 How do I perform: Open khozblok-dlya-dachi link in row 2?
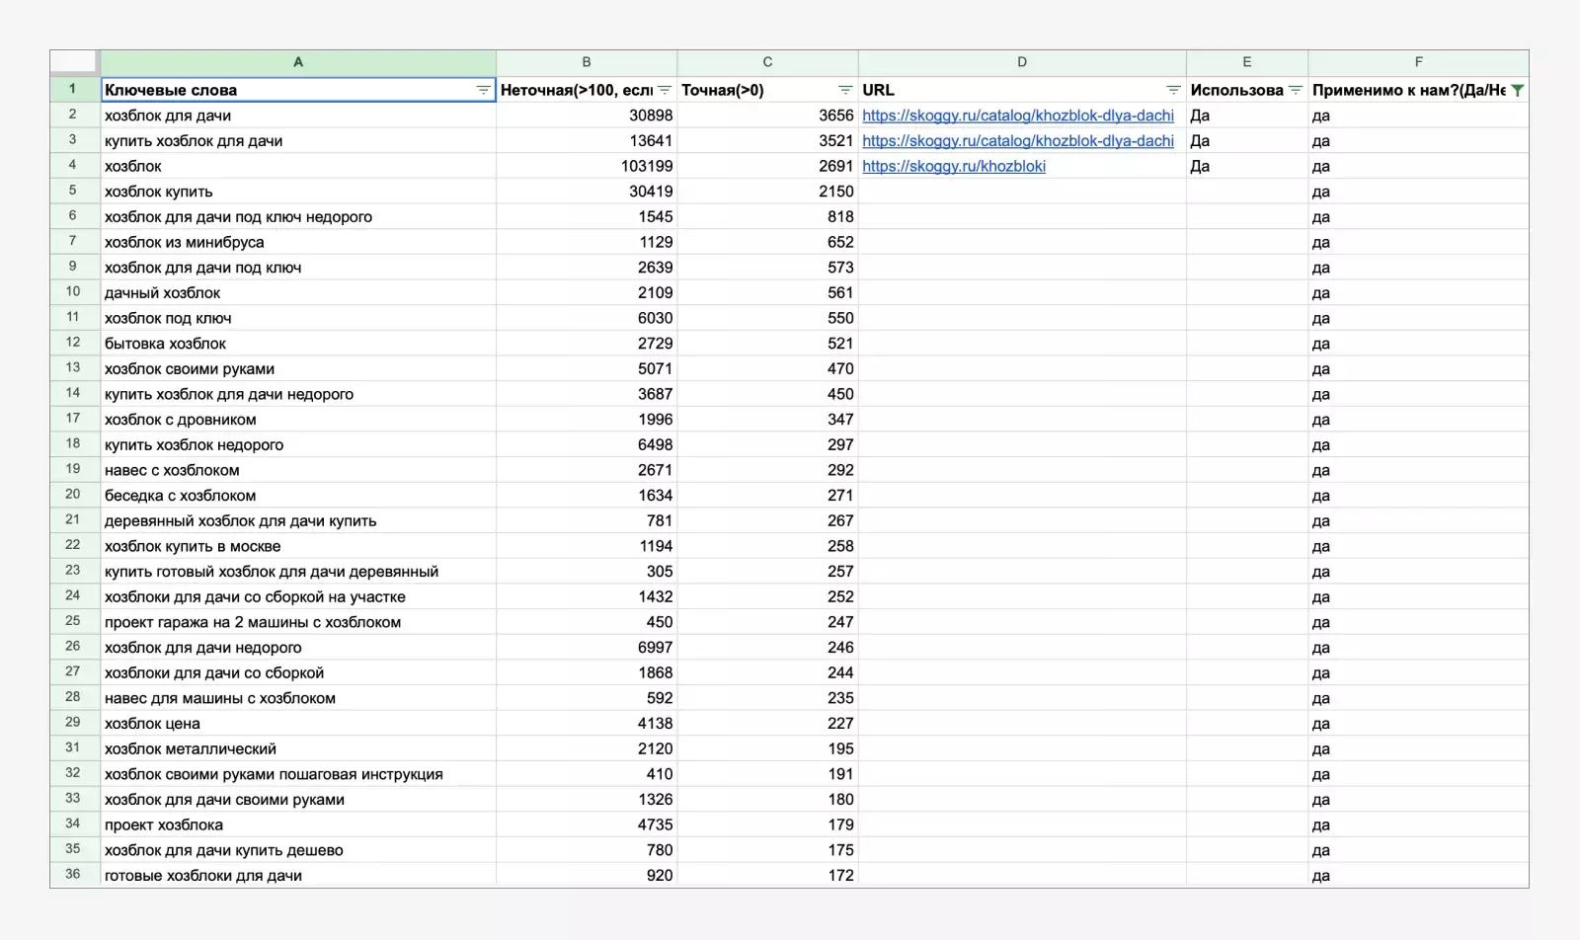click(x=1017, y=116)
